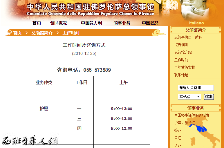The height and width of the screenshot is (148, 224).
Task: Switch language via the Italiano link
Action: coord(196,23)
